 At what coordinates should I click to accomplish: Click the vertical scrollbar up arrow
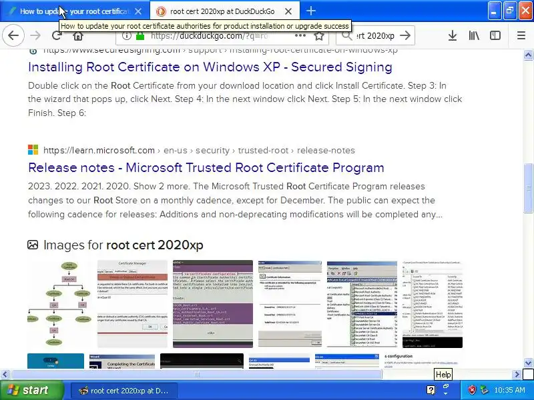click(x=528, y=55)
